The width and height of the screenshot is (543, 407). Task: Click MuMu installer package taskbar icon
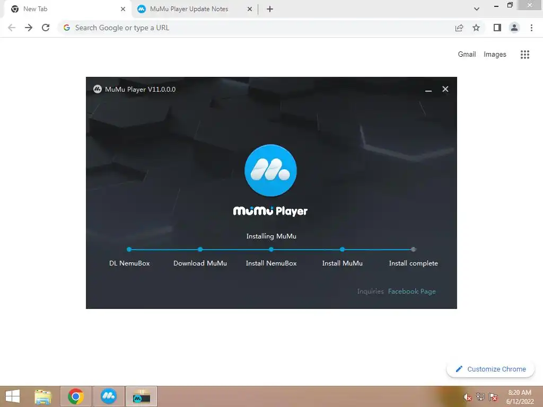(x=142, y=396)
